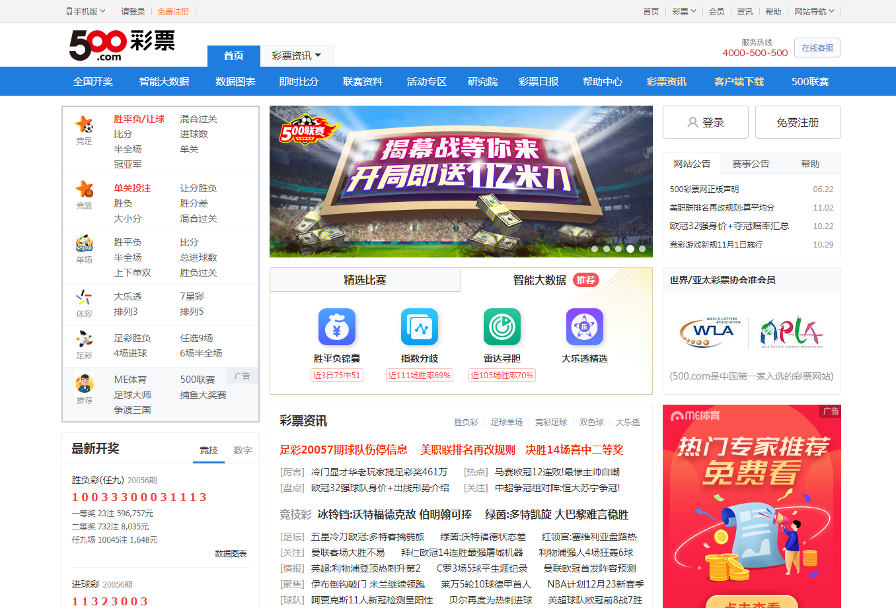The width and height of the screenshot is (896, 608).
Task: Click the 竞足 football icon in sidebar
Action: [85, 124]
